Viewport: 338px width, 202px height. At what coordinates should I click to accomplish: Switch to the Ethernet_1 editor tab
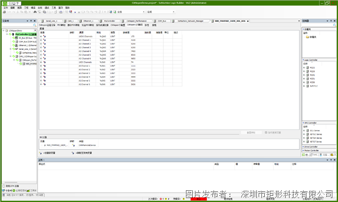coord(88,21)
